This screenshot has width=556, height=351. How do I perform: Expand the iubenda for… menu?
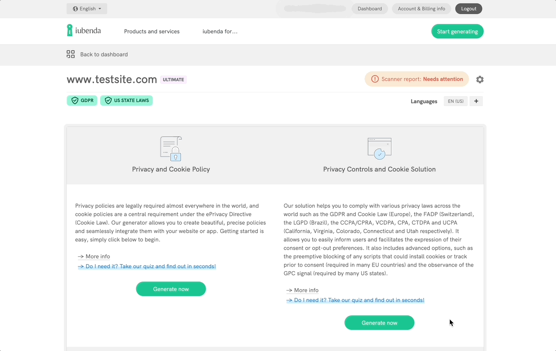click(220, 31)
